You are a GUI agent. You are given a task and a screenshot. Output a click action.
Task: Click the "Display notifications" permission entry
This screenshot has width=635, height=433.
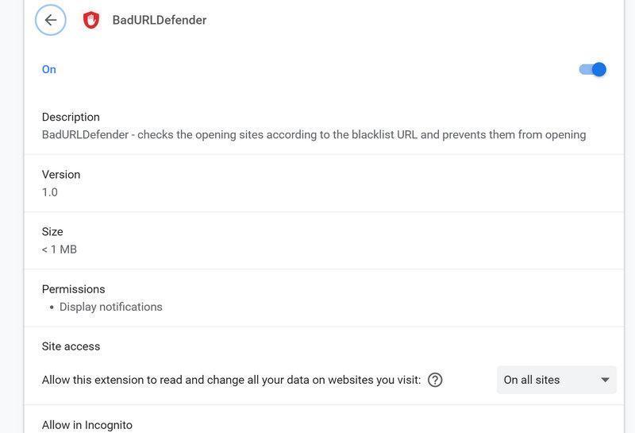coord(110,307)
